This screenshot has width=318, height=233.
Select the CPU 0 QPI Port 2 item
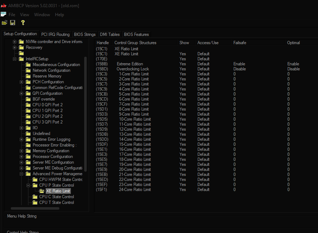click(47, 105)
